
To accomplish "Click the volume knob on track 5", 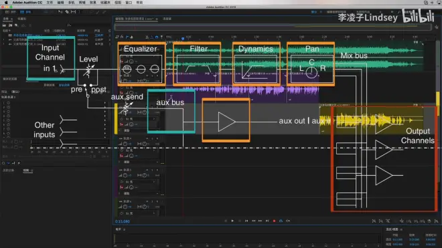I will 125,175.
